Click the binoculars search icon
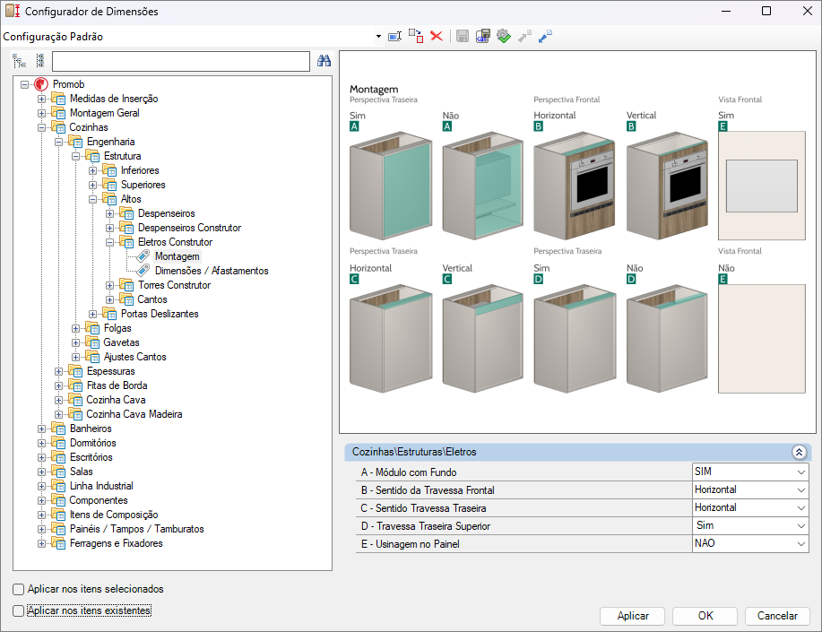This screenshot has width=822, height=632. (324, 61)
